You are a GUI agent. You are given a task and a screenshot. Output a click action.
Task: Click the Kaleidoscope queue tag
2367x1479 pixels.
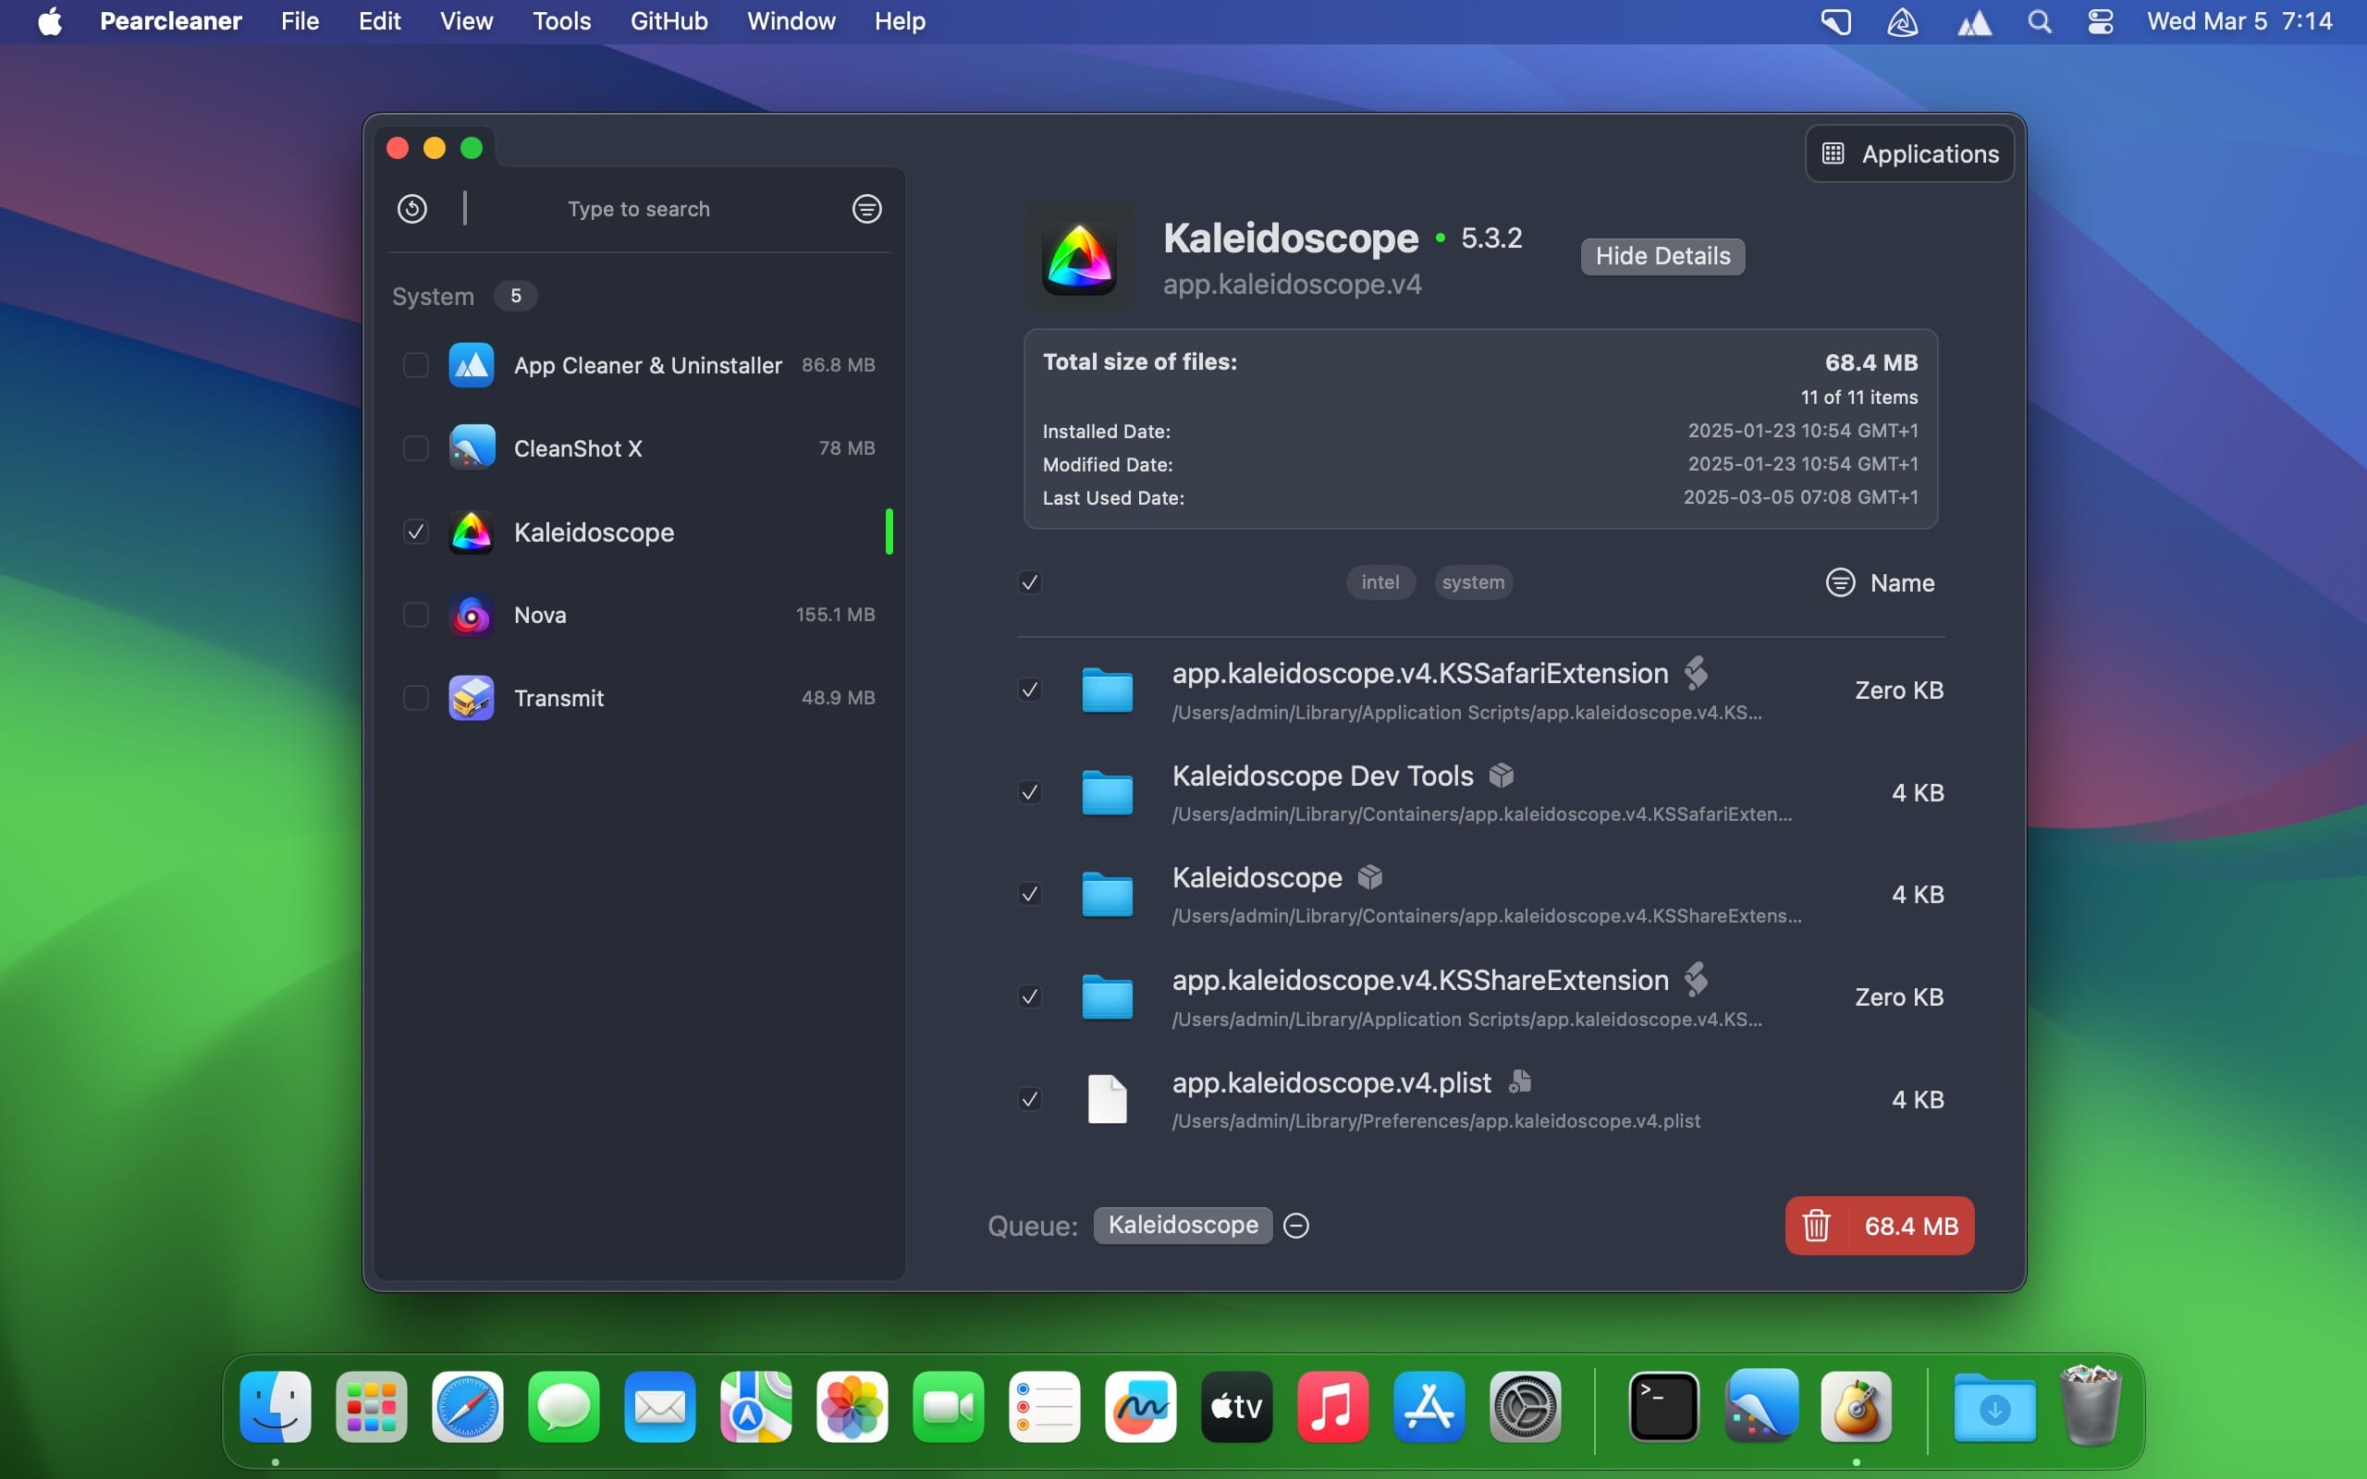pyautogui.click(x=1182, y=1226)
